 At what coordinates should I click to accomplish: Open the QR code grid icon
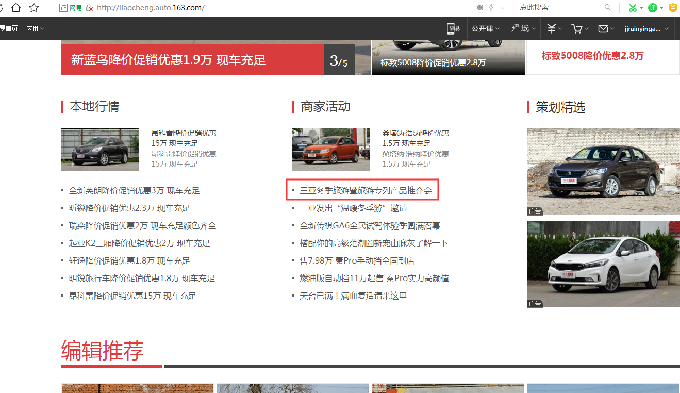(479, 7)
